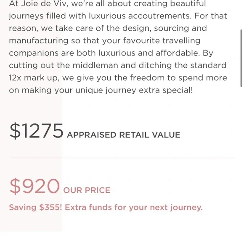Click the 12x mark up text

click(x=34, y=78)
